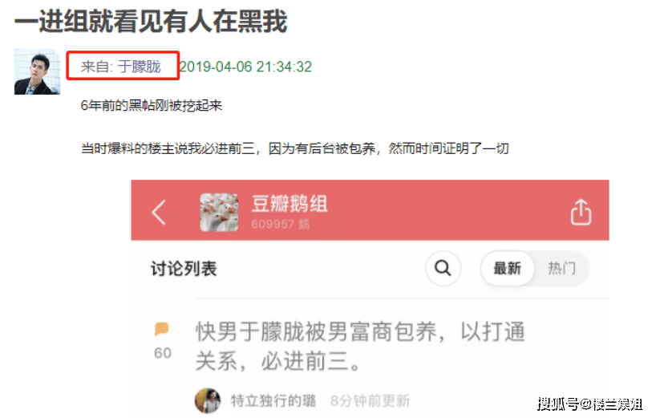Switch to the 最新 tab
Image resolution: width=656 pixels, height=418 pixels.
pyautogui.click(x=508, y=268)
